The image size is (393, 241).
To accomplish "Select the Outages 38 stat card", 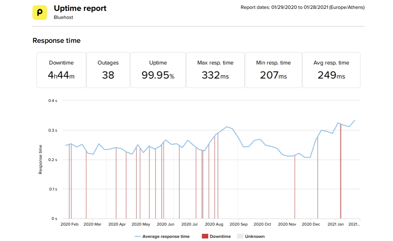I will [x=108, y=70].
